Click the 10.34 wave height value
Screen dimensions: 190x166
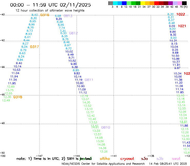(177, 74)
